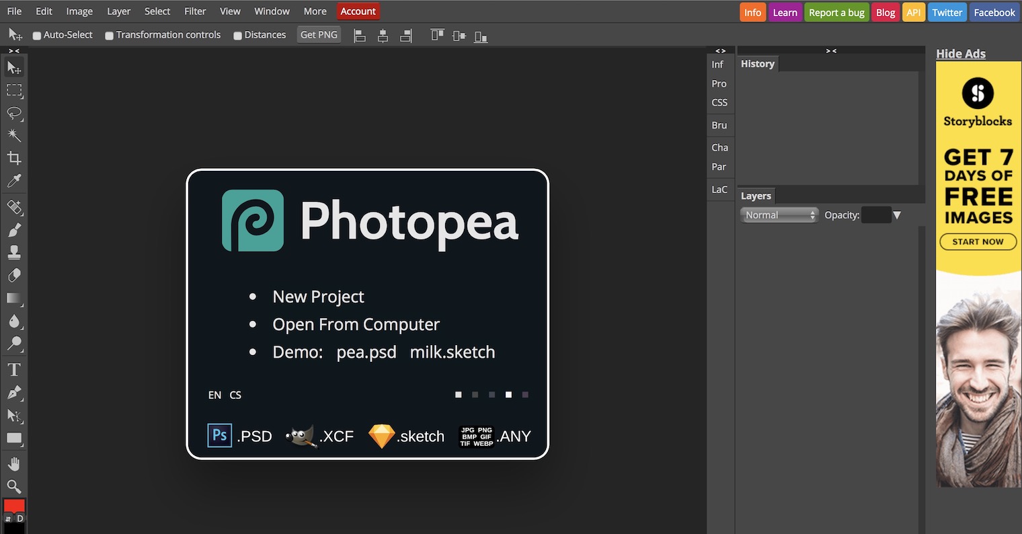Pick the Eyedropper tool
The height and width of the screenshot is (534, 1022).
(x=14, y=180)
